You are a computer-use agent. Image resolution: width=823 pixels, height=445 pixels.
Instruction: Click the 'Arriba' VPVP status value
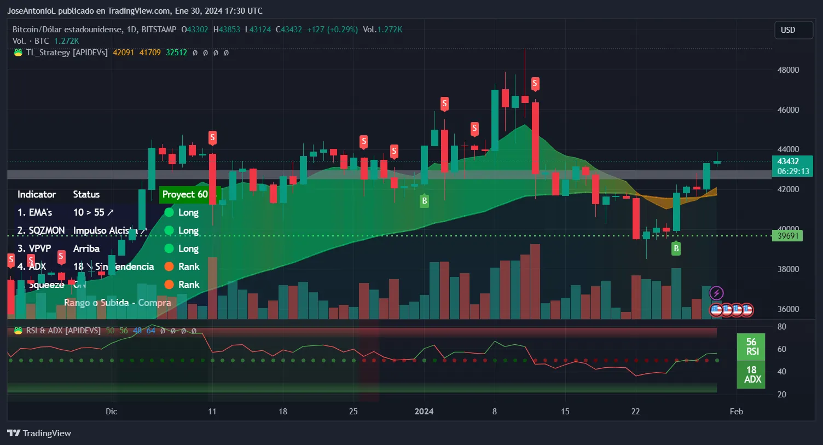pos(86,248)
